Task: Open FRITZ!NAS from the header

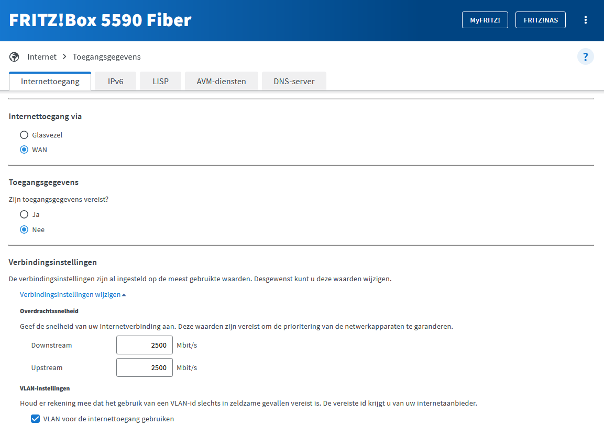Action: (541, 20)
